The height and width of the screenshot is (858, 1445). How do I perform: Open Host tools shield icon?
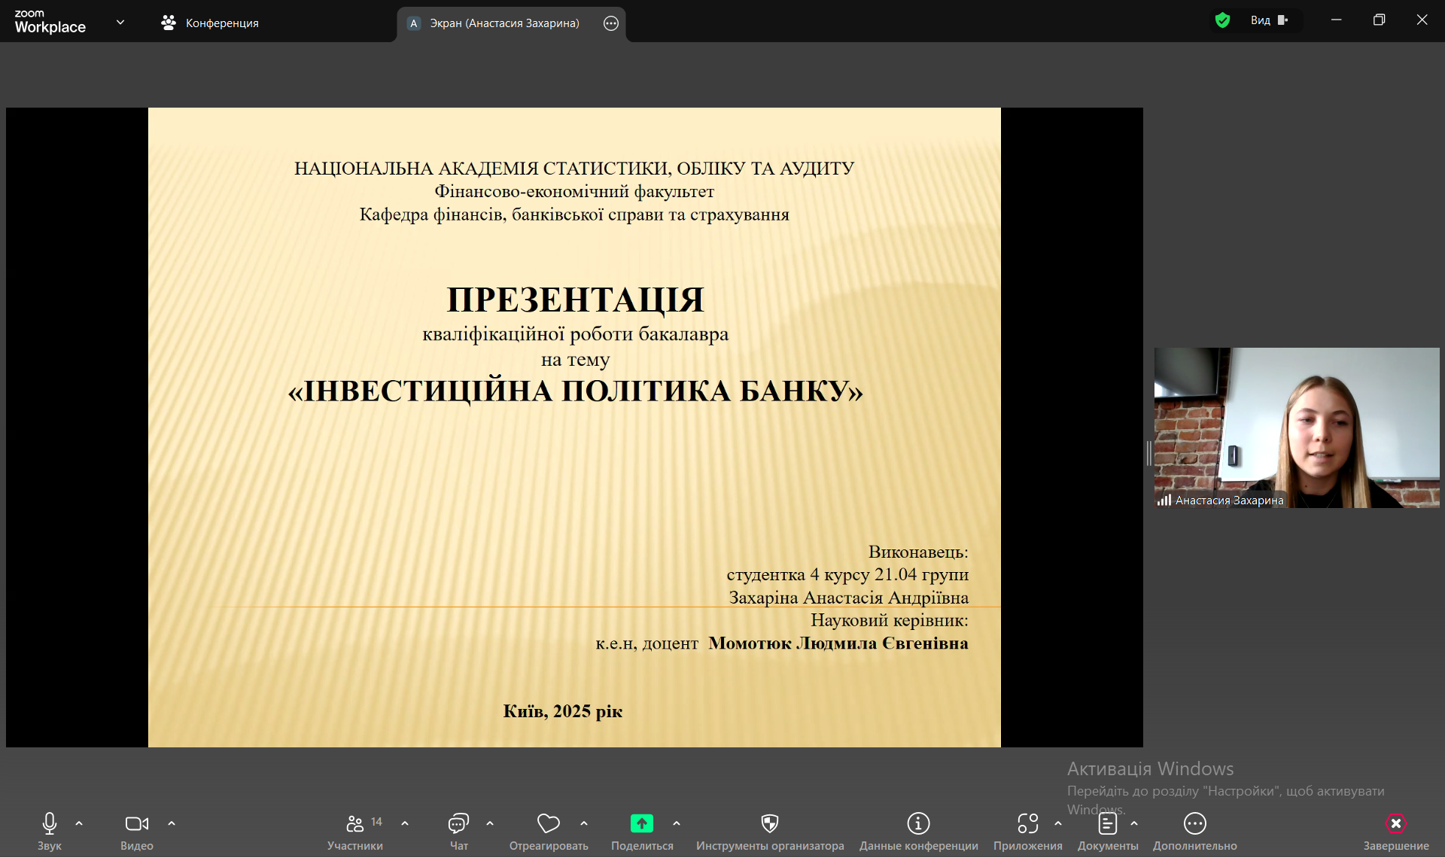pos(769,823)
